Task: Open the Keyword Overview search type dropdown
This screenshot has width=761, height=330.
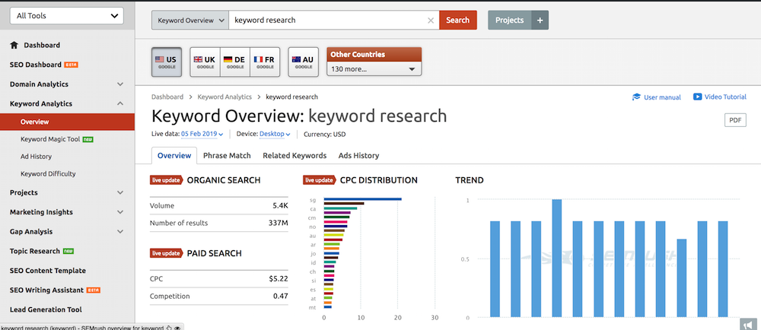Action: (190, 21)
